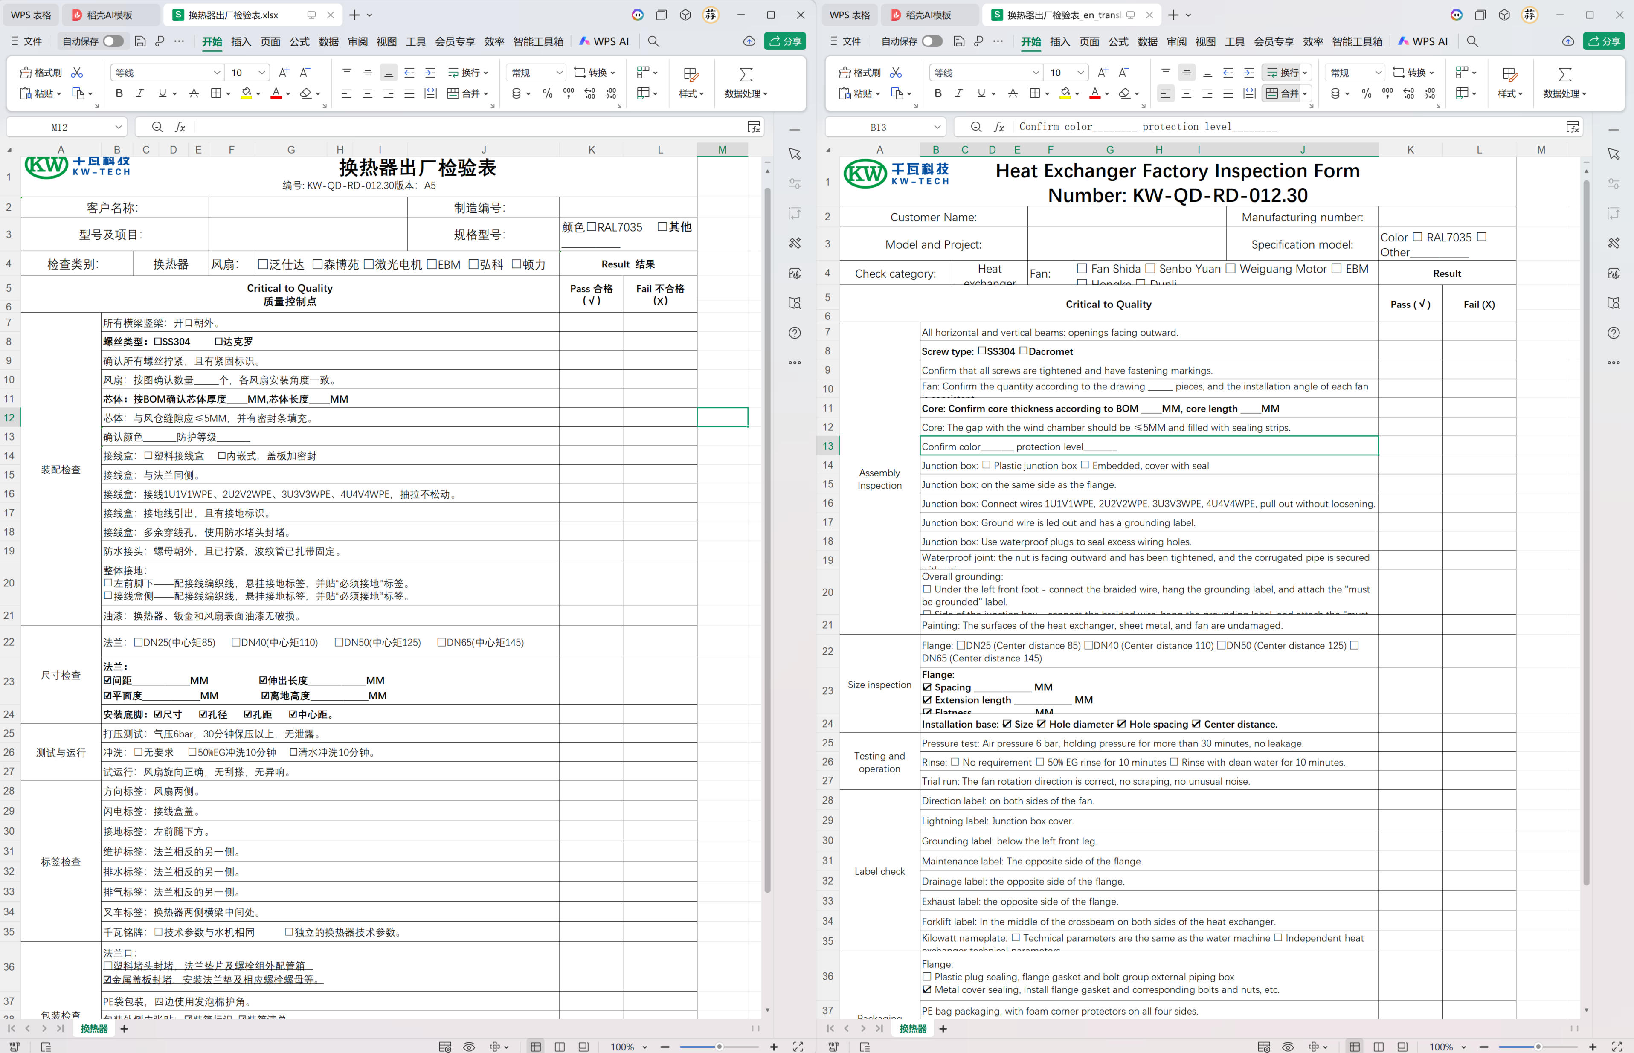1634x1053 pixels.
Task: Expand the 常规 number format dropdown in left window
Action: point(559,73)
